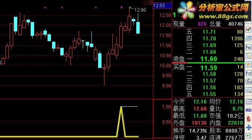
Task: Click the red dollar sign icon
Action: (x=249, y=119)
